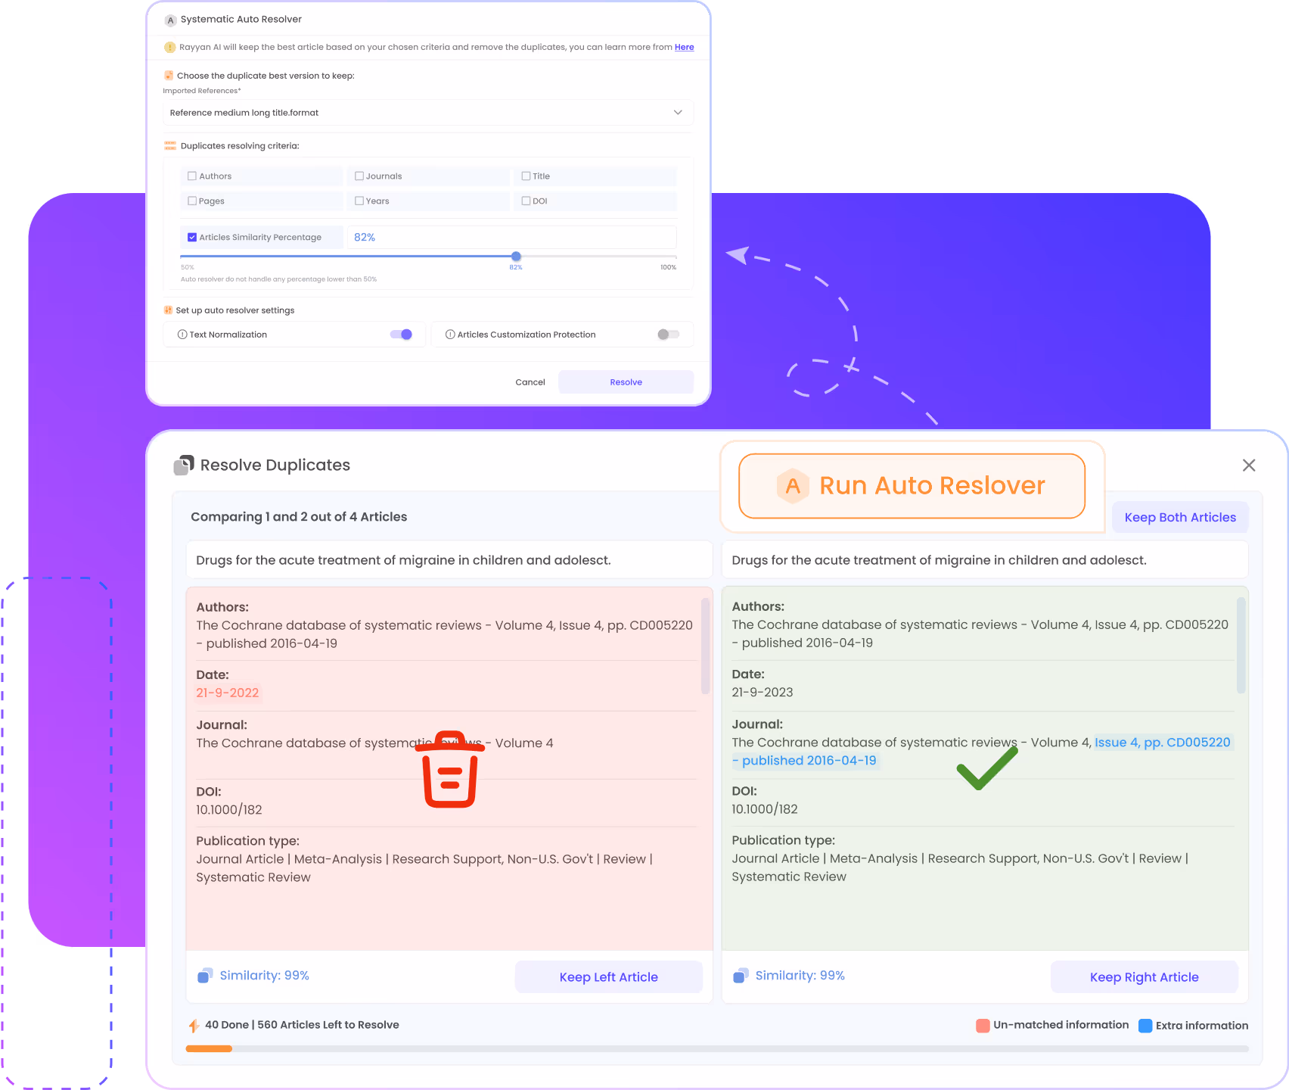The width and height of the screenshot is (1289, 1090).
Task: Close the Resolve Duplicates dialog
Action: (x=1248, y=465)
